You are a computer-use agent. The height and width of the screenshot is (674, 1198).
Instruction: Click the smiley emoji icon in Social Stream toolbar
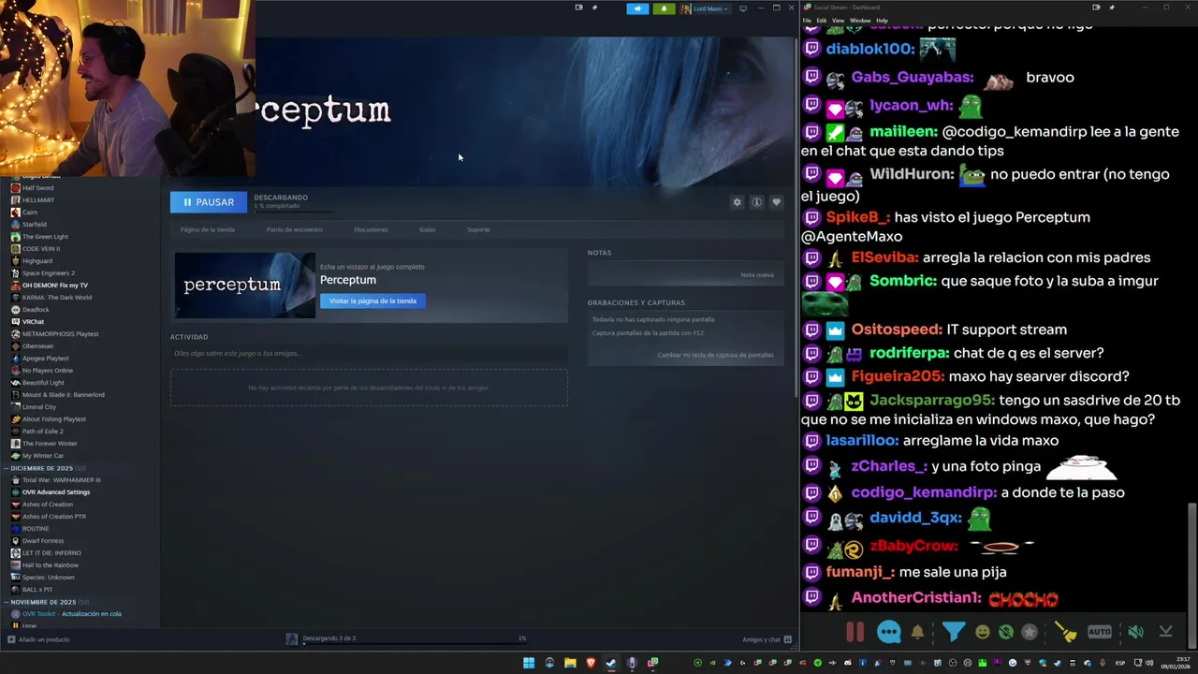coord(982,632)
